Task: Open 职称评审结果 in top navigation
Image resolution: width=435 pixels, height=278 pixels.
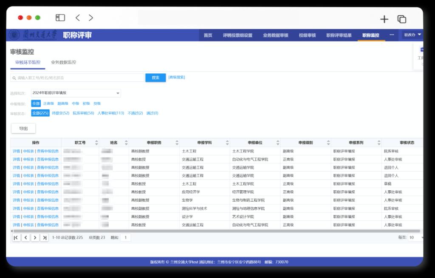Action: coord(339,35)
